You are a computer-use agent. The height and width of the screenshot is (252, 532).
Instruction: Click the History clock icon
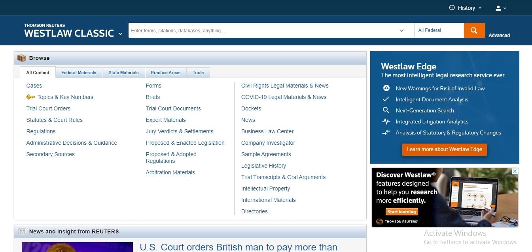[x=452, y=8]
